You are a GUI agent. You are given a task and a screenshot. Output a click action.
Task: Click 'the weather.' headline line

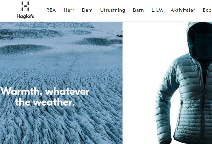coord(45,102)
